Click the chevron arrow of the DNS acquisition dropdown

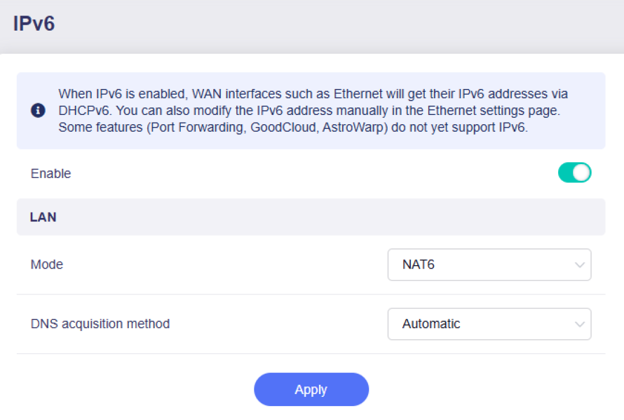click(x=580, y=324)
